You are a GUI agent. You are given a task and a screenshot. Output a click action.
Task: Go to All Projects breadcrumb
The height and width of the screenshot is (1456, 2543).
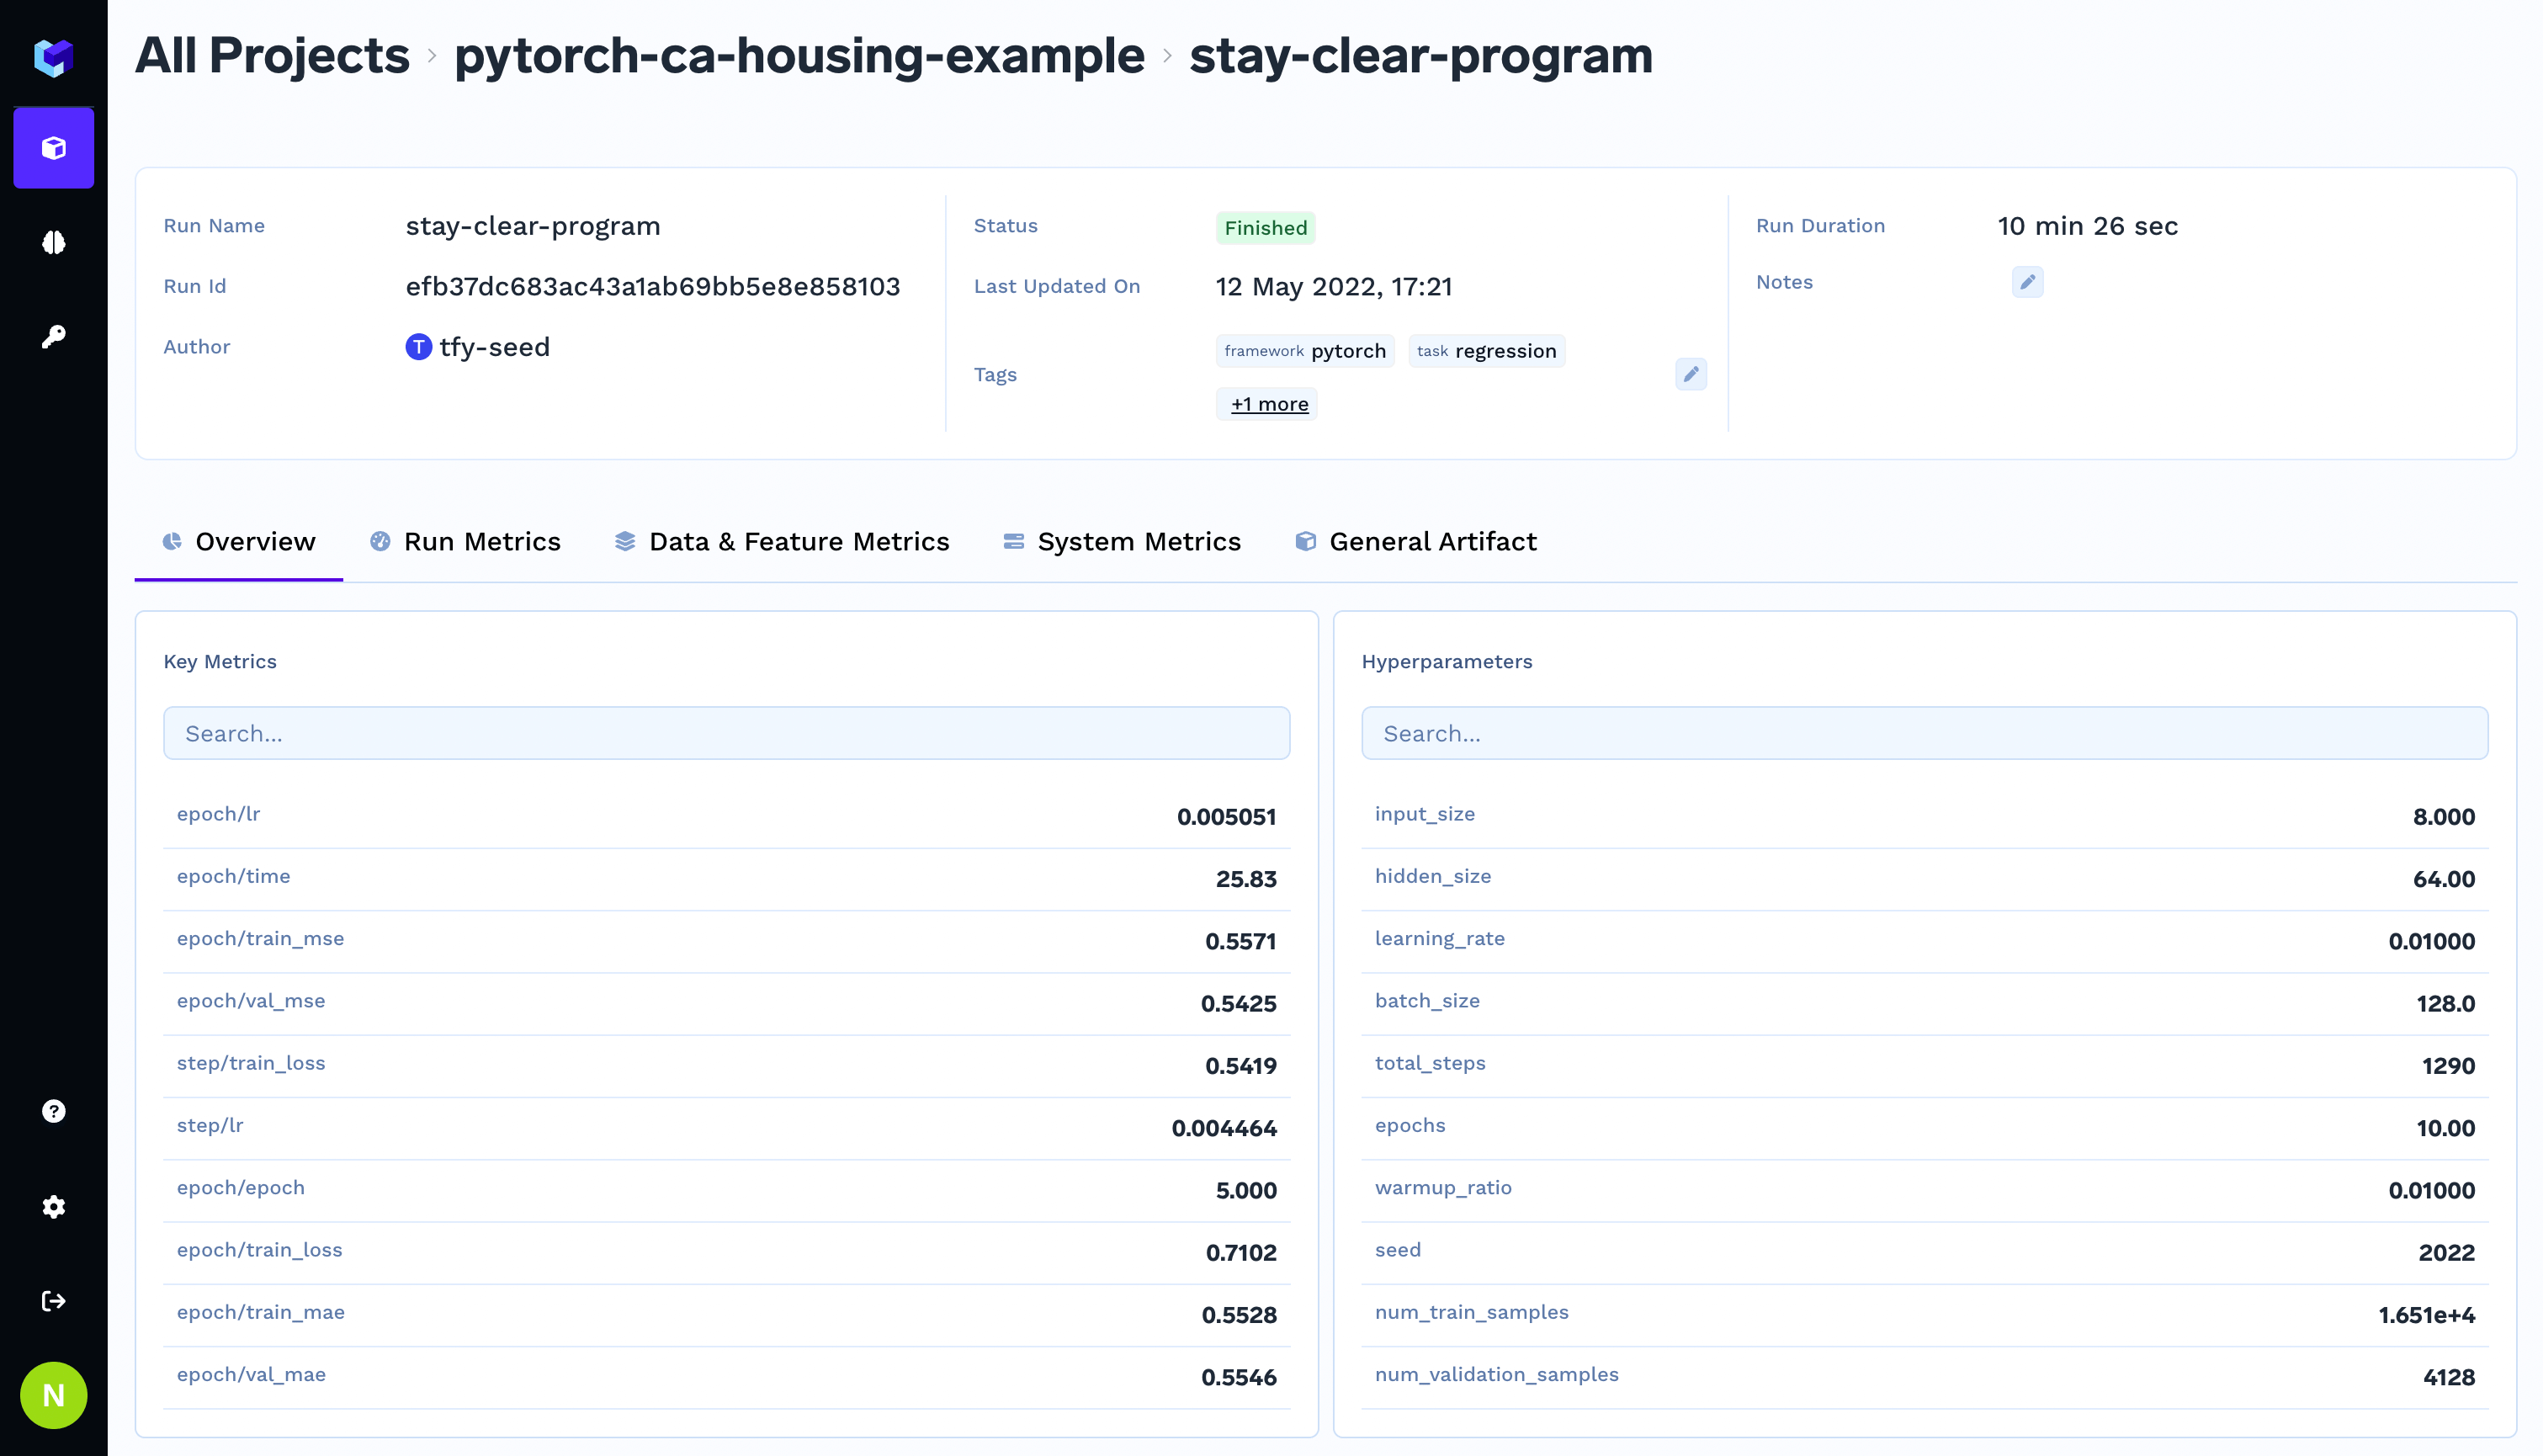click(x=272, y=55)
